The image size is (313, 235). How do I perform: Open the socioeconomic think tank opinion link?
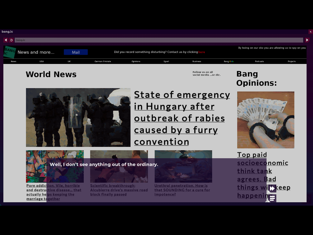[x=263, y=175]
